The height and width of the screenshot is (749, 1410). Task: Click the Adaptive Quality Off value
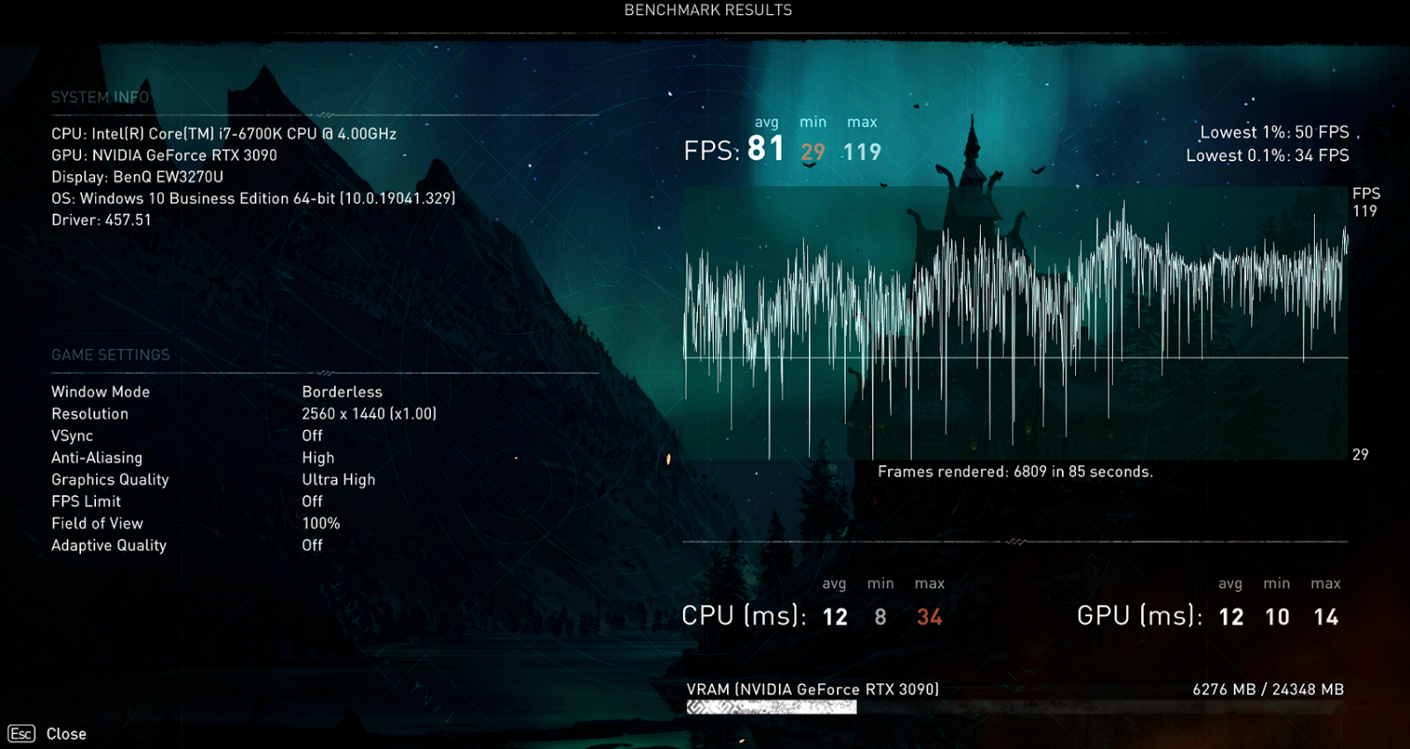click(313, 545)
